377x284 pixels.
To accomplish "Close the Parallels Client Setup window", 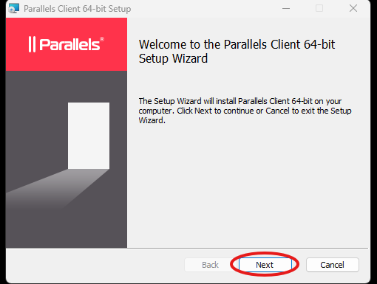I will [x=353, y=8].
